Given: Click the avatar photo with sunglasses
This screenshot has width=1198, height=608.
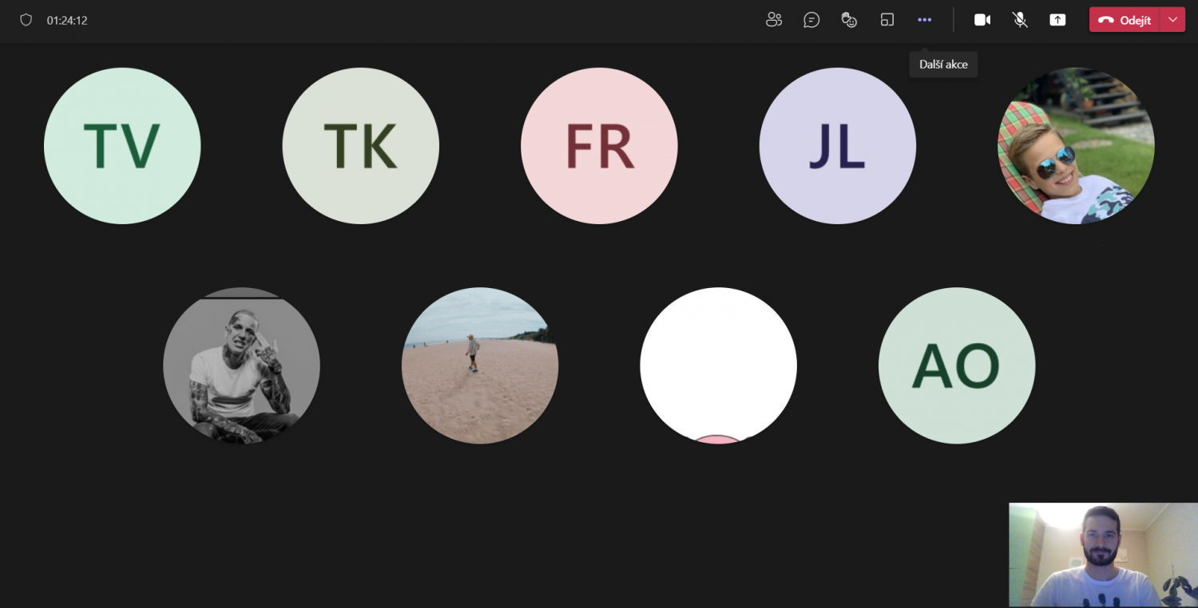Looking at the screenshot, I should pyautogui.click(x=1076, y=146).
